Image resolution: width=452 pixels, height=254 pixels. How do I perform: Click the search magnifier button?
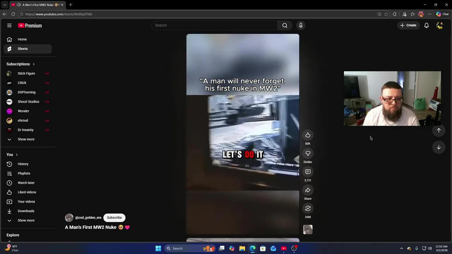click(x=285, y=25)
